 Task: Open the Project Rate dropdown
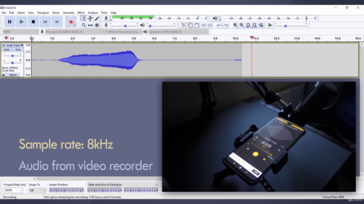pyautogui.click(x=14, y=190)
